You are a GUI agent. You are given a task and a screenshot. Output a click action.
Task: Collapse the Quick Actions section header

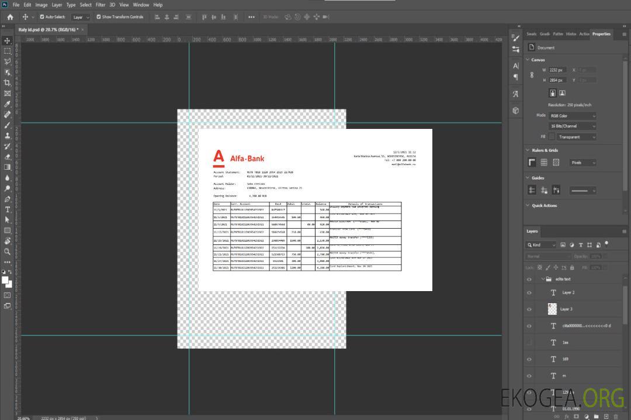tap(528, 206)
